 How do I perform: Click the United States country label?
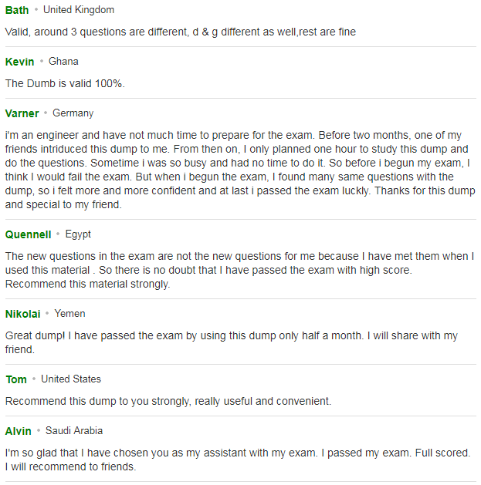71,379
